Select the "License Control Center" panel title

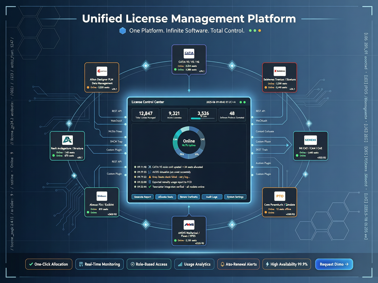pos(148,102)
